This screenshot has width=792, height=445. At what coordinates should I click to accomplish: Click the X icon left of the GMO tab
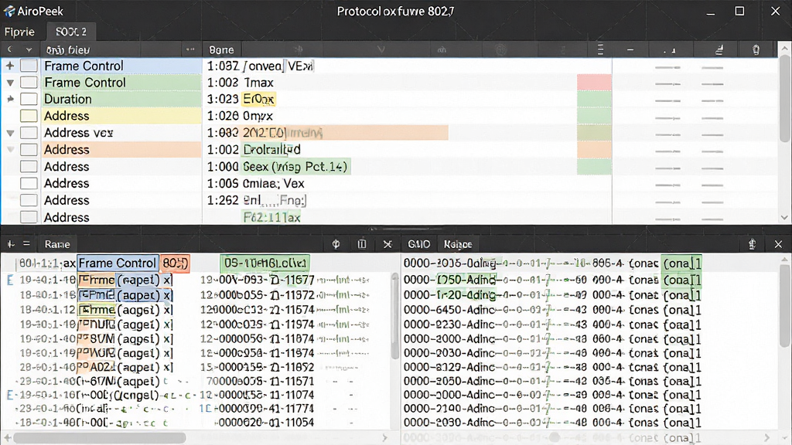[x=387, y=244]
